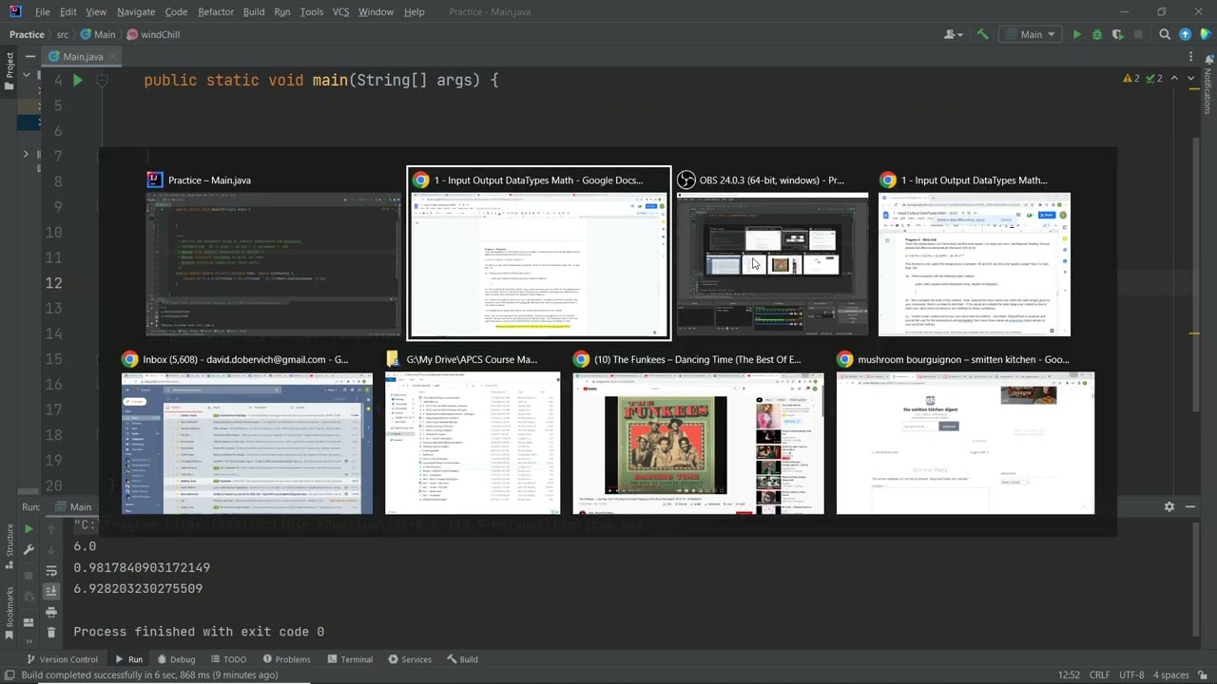The width and height of the screenshot is (1217, 684).
Task: Open Code With Me user icon dropdown
Action: pyautogui.click(x=953, y=34)
